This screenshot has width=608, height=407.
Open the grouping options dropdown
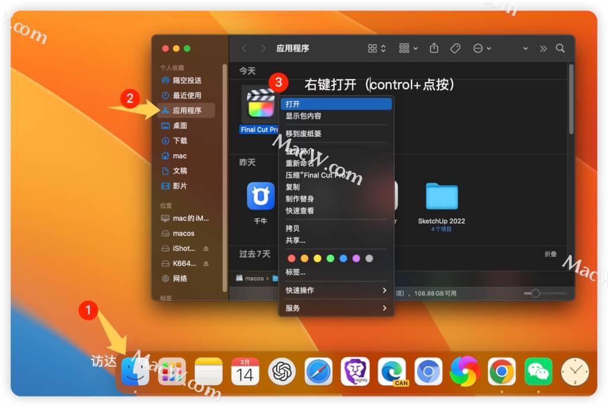click(408, 48)
